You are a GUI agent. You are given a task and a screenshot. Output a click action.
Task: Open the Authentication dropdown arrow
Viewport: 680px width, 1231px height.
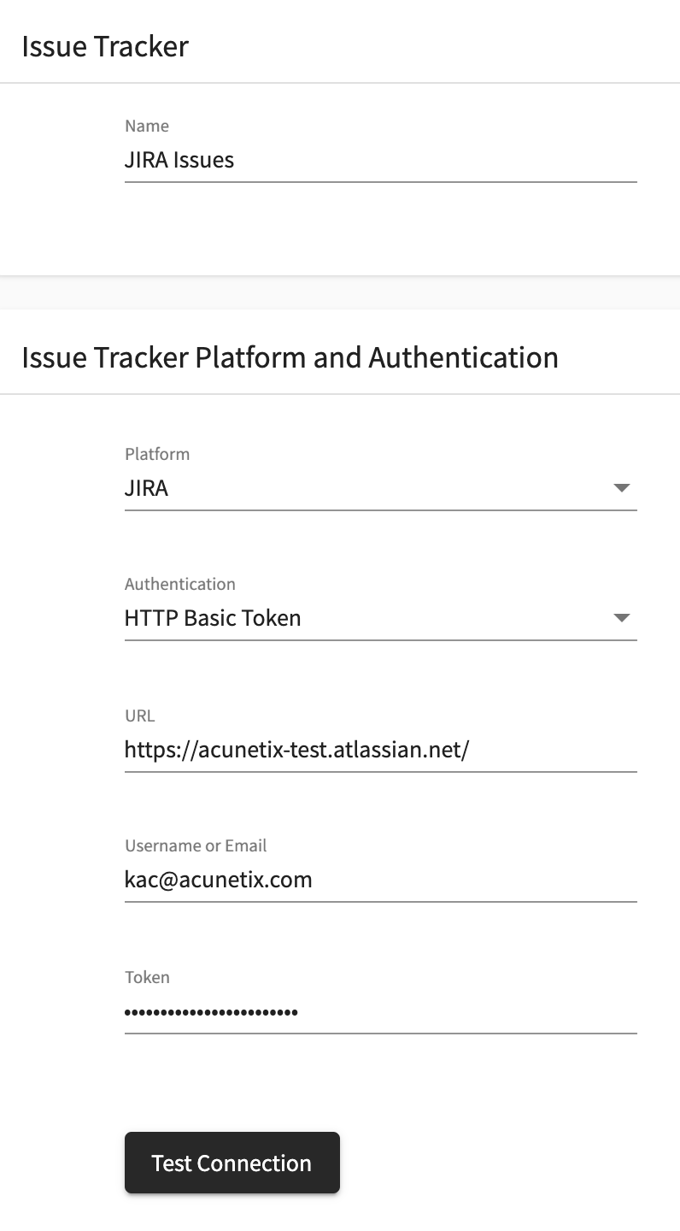(622, 618)
